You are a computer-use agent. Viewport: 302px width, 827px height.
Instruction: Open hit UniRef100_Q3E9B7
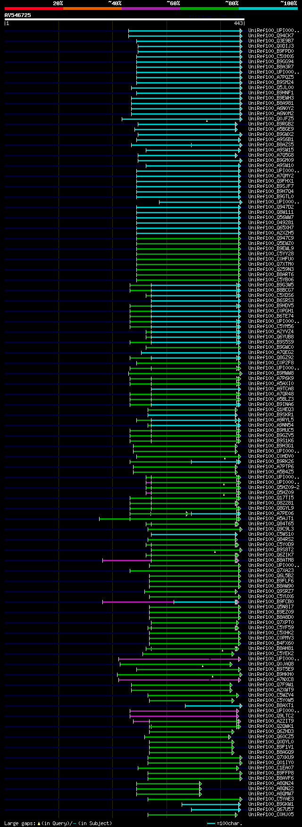tap(271, 41)
